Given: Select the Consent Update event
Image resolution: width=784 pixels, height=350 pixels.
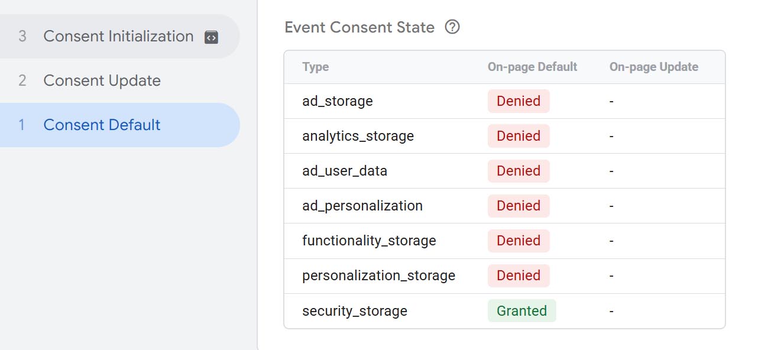Looking at the screenshot, I should (119, 80).
